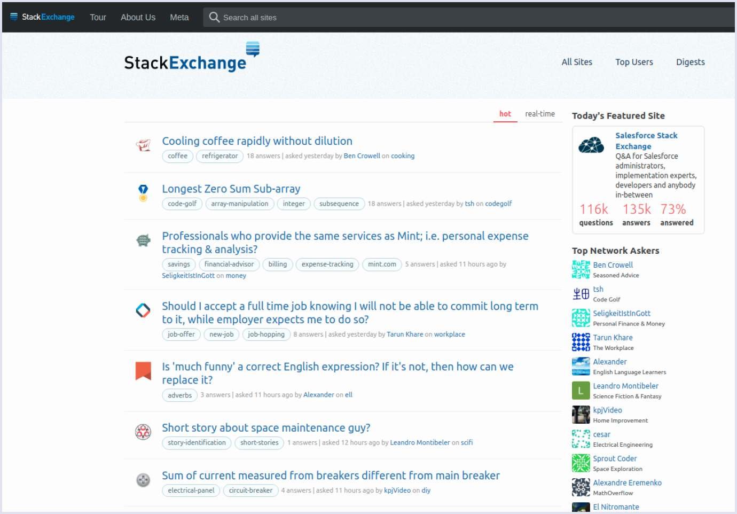The image size is (737, 514).
Task: Click the Money site piggy bank icon
Action: click(x=143, y=240)
